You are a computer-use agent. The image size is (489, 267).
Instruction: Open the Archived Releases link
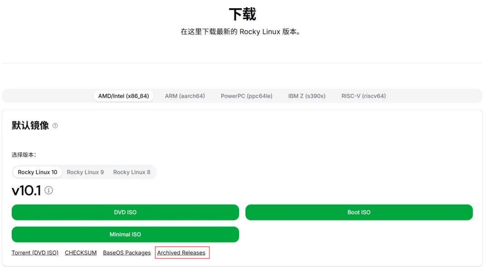pyautogui.click(x=181, y=253)
